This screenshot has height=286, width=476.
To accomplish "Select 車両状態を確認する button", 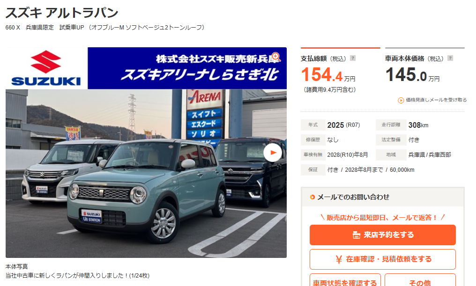I will [345, 281].
